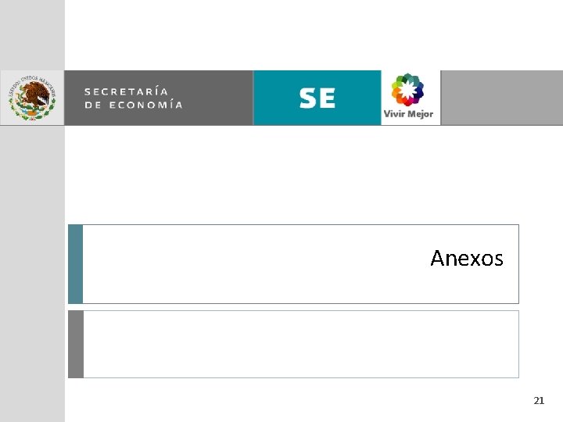Viewport: 563px width, 422px height.
Task: Click the letter E in the SE logo
Action: pyautogui.click(x=327, y=98)
